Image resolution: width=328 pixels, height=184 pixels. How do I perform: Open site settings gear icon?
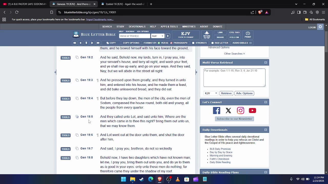(320, 27)
